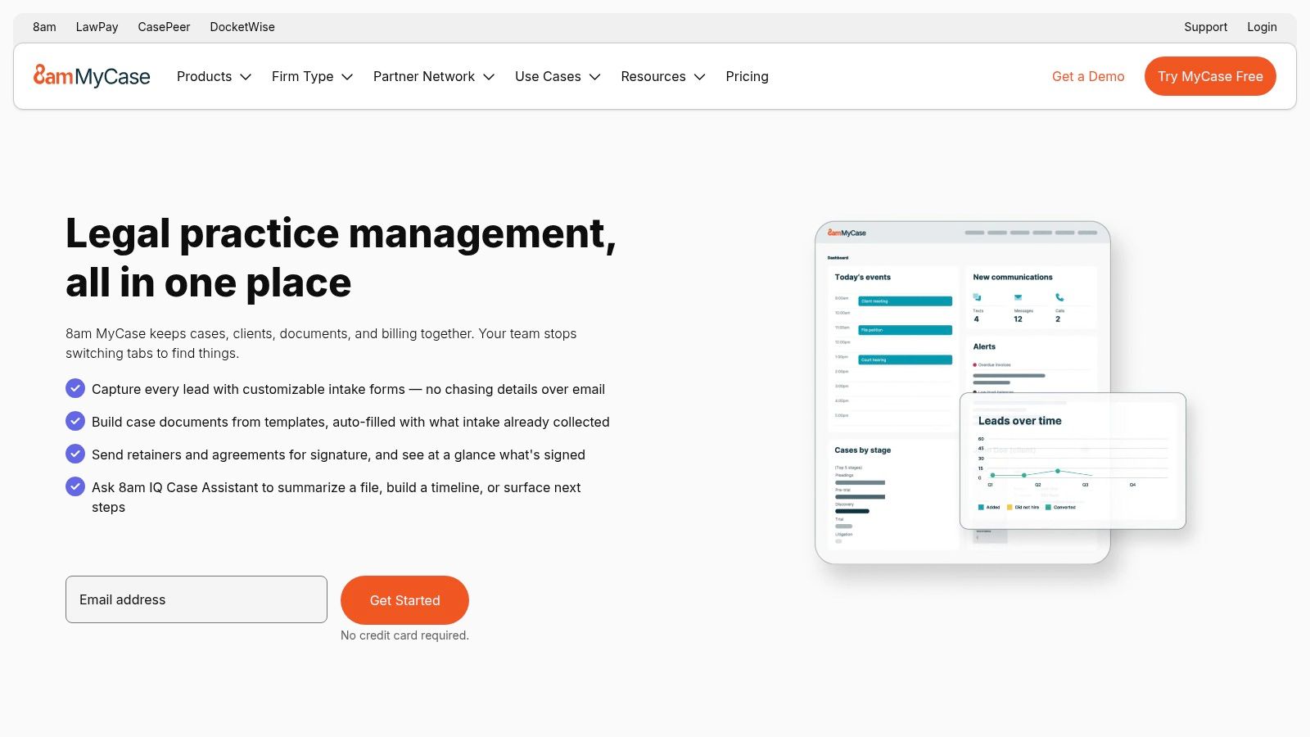Click the 'Leads over time' chart title

tap(1019, 420)
